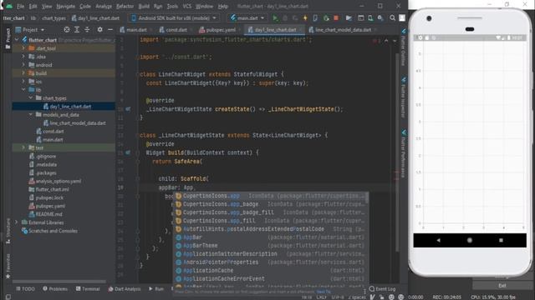The image size is (535, 300).
Task: Collapse all in Project panel toolbar
Action: pyautogui.click(x=87, y=30)
